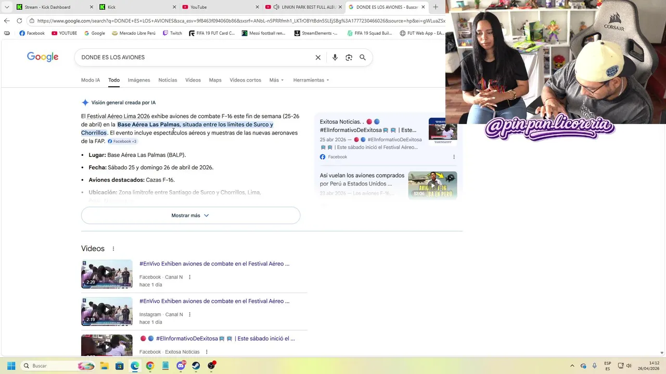Play Instagram Canal N 2:19 video thumbnail
Screen dimensions: 666x374
pos(107,311)
